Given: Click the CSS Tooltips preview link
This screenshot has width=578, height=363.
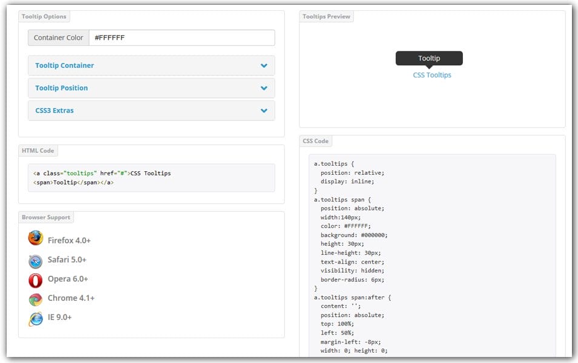Looking at the screenshot, I should [432, 75].
